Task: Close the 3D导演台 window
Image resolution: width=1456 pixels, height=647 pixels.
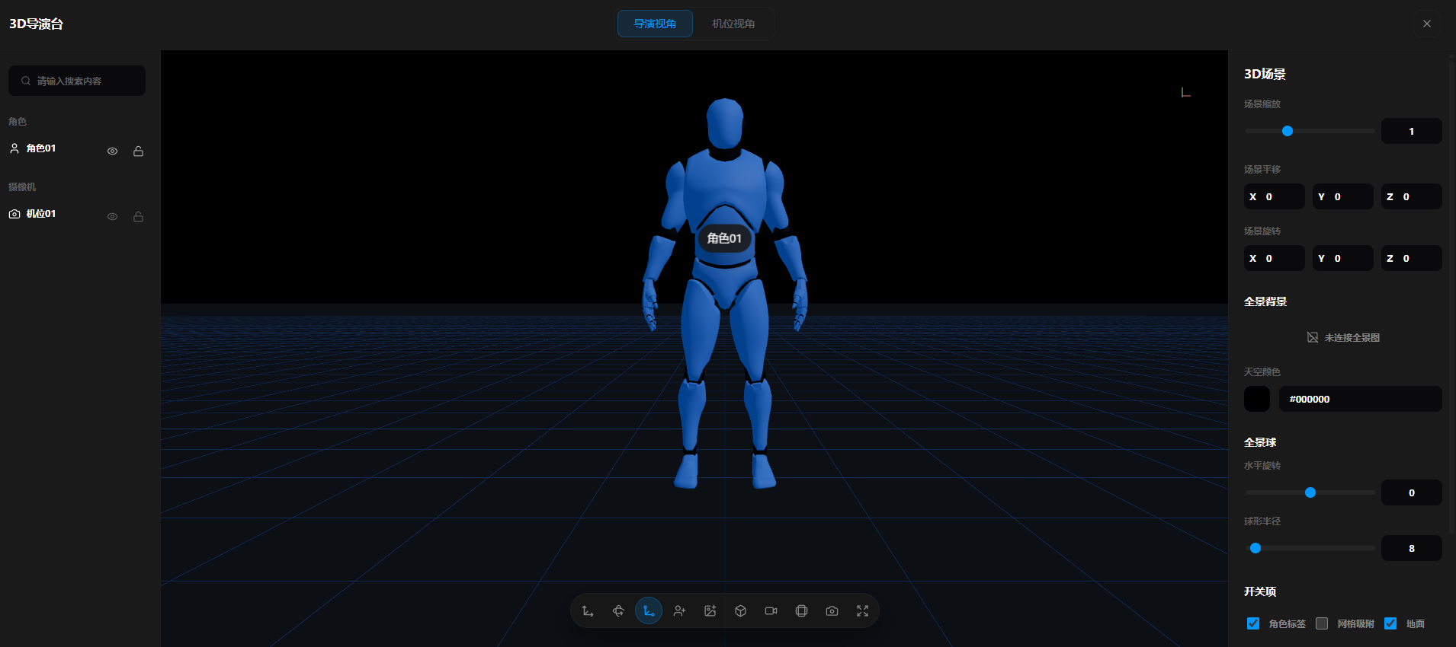Action: [x=1427, y=24]
